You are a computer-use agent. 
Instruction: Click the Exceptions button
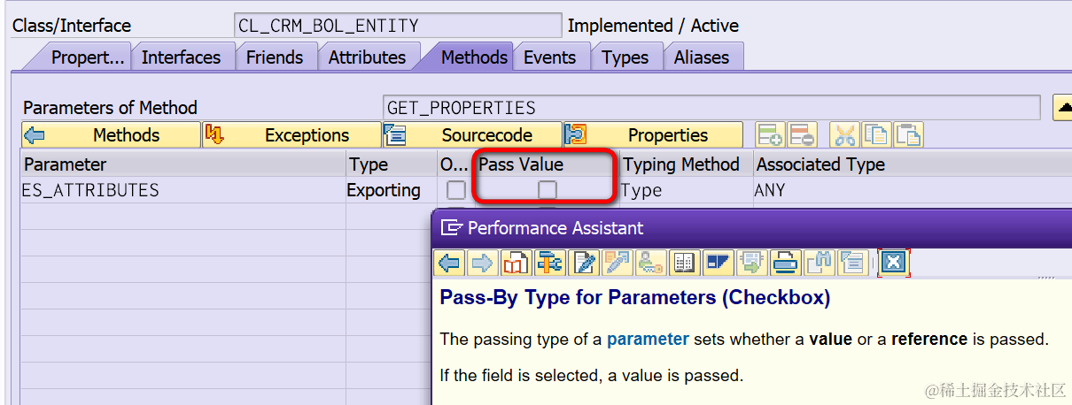click(291, 135)
